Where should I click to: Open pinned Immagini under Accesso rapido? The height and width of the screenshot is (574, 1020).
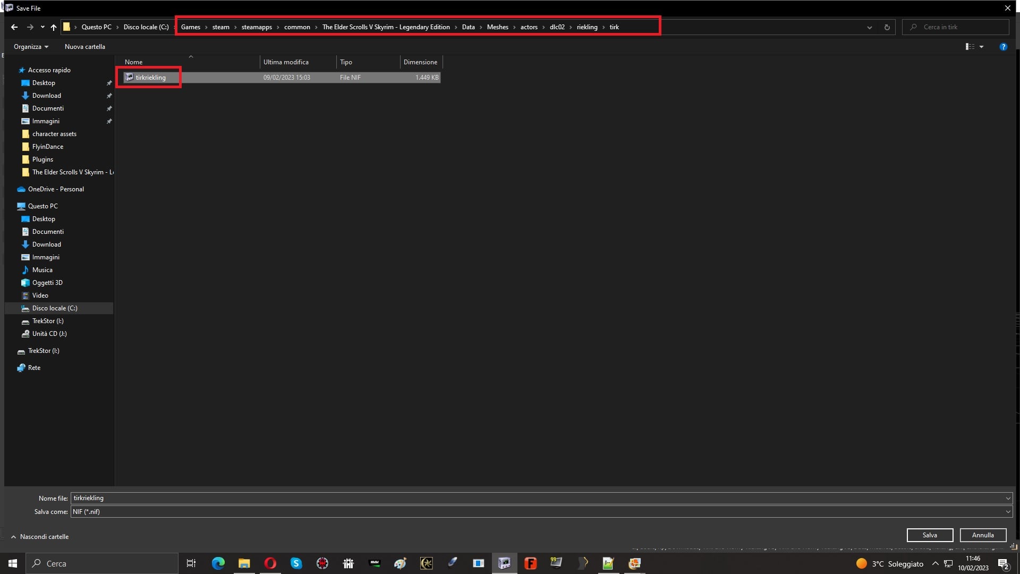pyautogui.click(x=46, y=121)
